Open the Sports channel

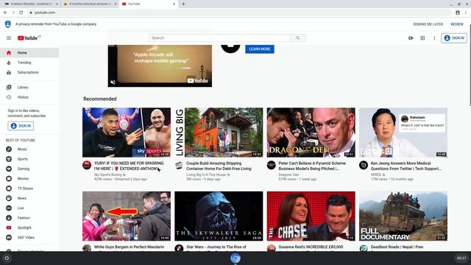click(29, 159)
